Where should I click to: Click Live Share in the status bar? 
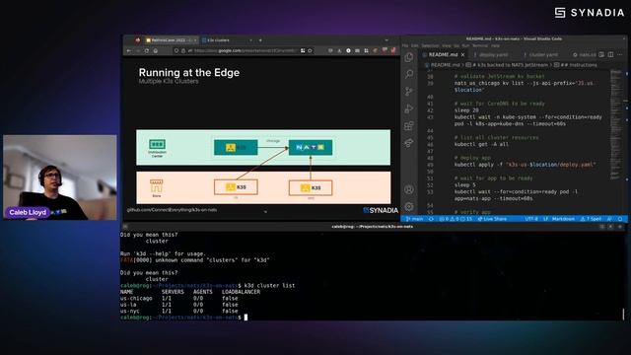click(492, 219)
